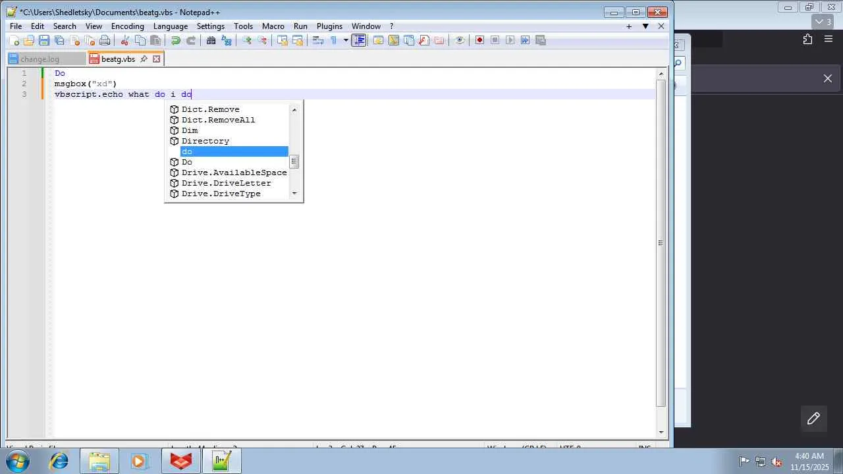843x474 pixels.
Task: Click Run a Macro Multiple Times icon
Action: pos(525,40)
